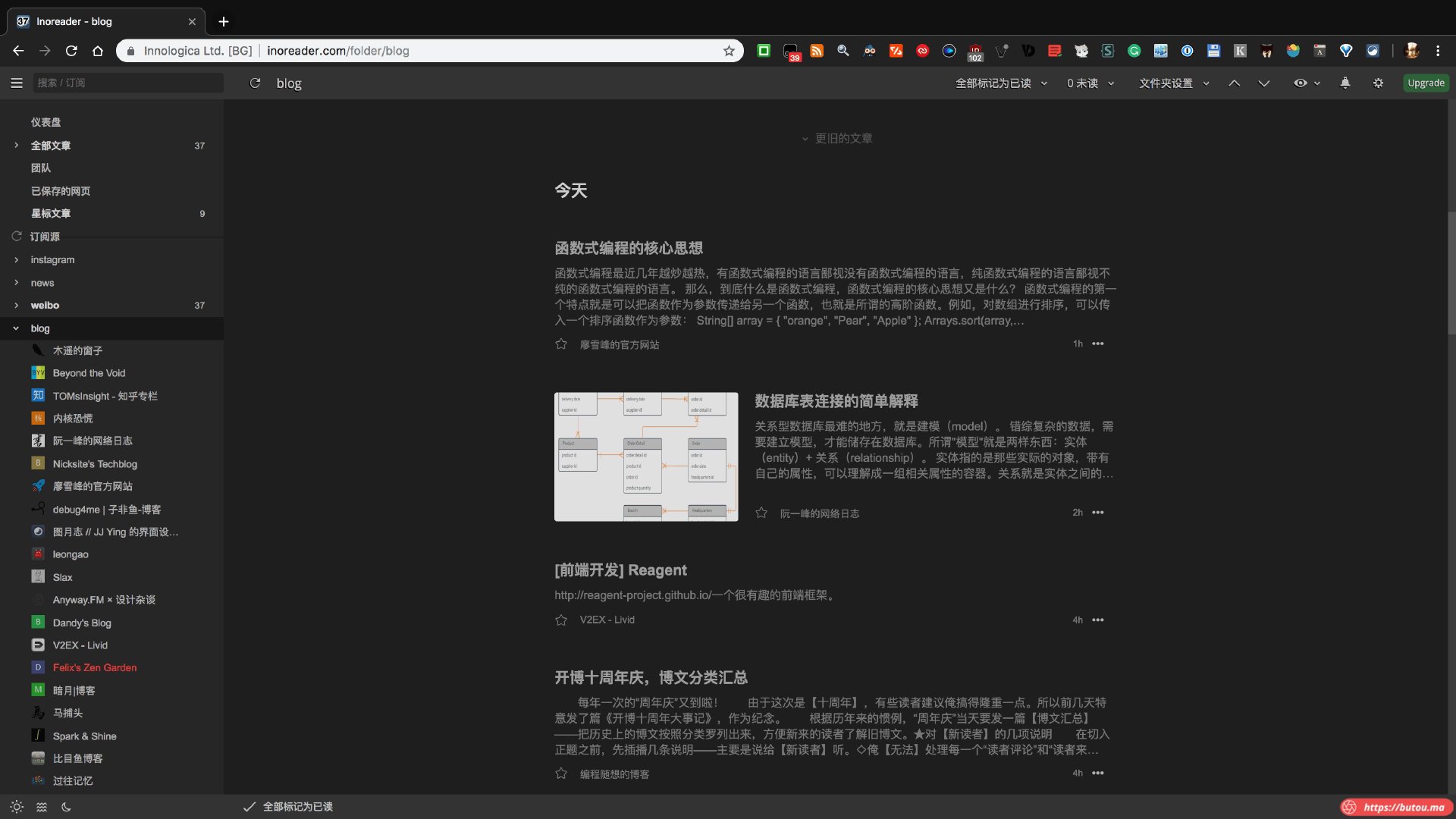Toggle the eye view mode icon
Viewport: 1456px width, 819px height.
pyautogui.click(x=1300, y=83)
